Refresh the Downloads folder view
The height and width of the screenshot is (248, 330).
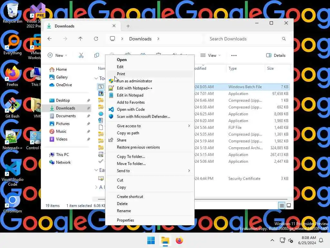click(96, 39)
